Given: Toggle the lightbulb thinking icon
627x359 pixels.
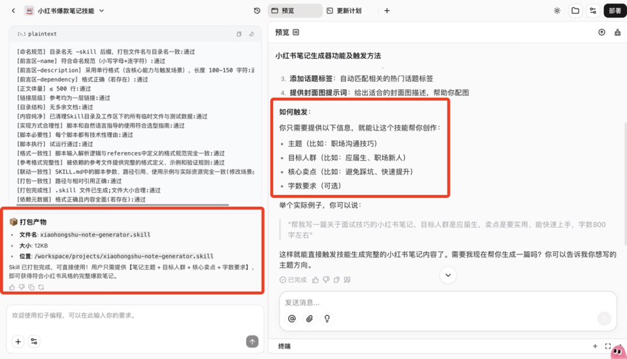Looking at the screenshot, I should [x=327, y=319].
